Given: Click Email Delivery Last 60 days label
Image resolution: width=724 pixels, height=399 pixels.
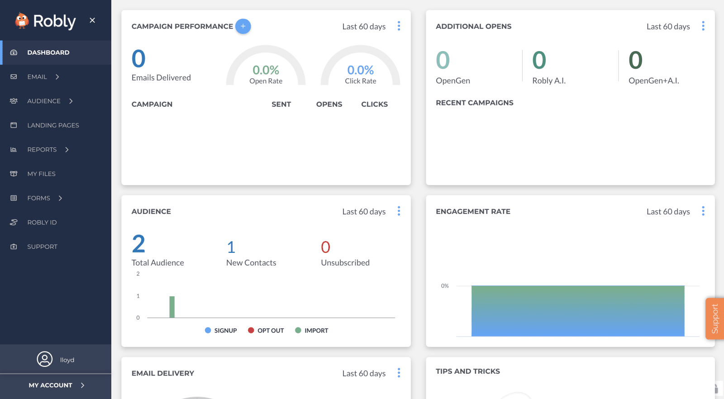Looking at the screenshot, I should click(364, 373).
